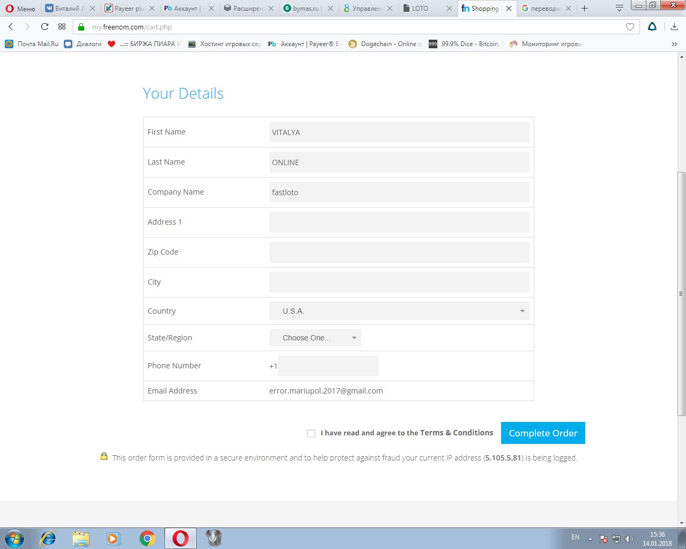The image size is (686, 549).
Task: Open Internet Explorer from the taskbar
Action: point(48,538)
